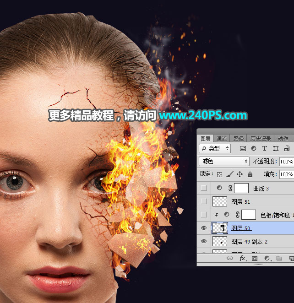Switch to the 动作 tab

(283, 139)
